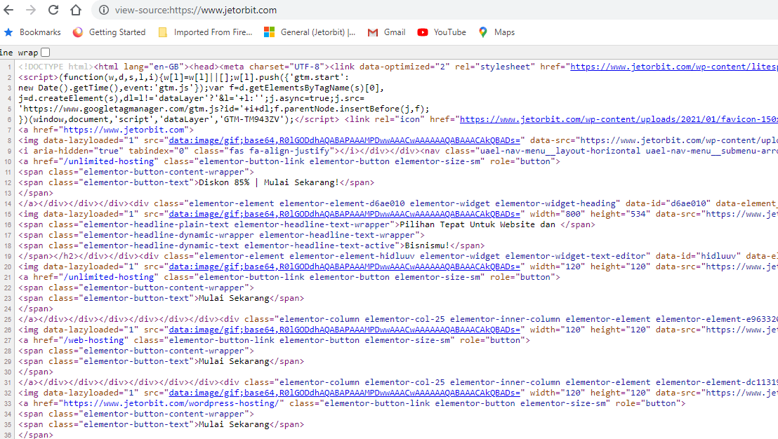Image resolution: width=778 pixels, height=439 pixels.
Task: Open the Getting Started bookmark
Action: pyautogui.click(x=109, y=32)
